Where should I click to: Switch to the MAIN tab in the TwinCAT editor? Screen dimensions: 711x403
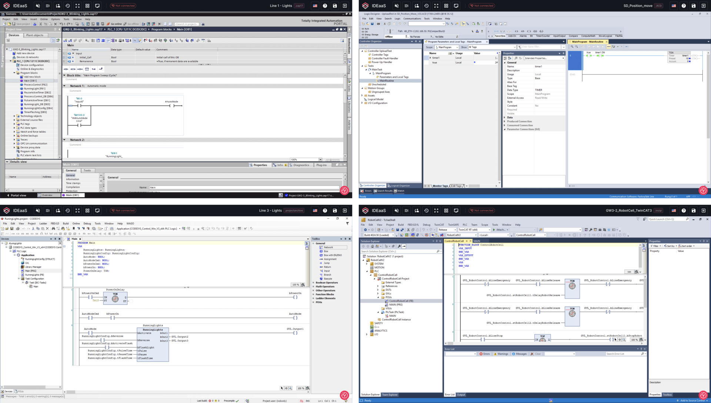pos(477,241)
